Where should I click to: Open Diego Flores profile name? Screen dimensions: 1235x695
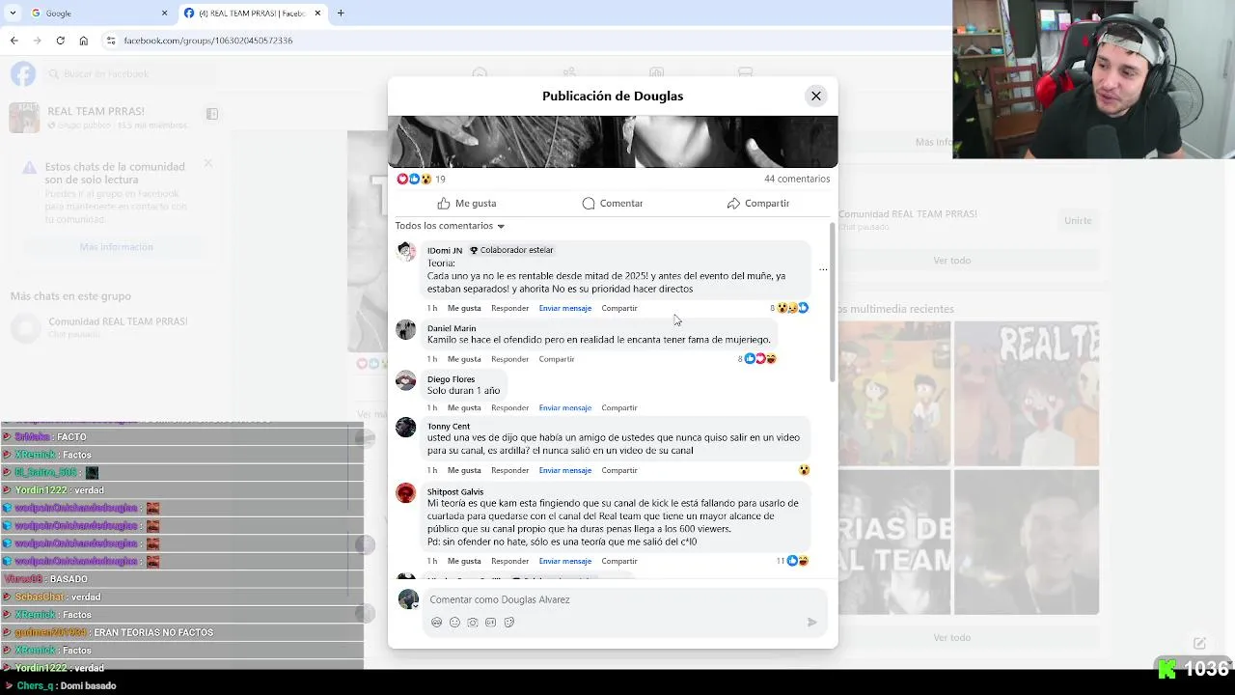[451, 379]
